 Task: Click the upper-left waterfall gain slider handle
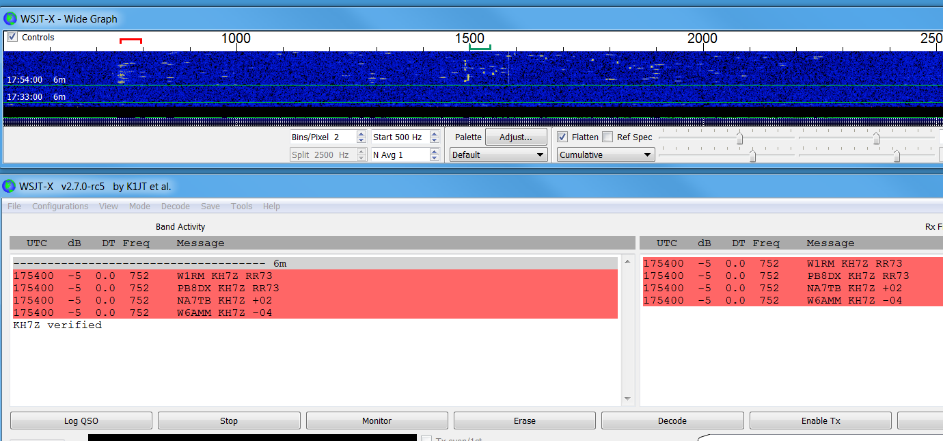click(x=739, y=138)
